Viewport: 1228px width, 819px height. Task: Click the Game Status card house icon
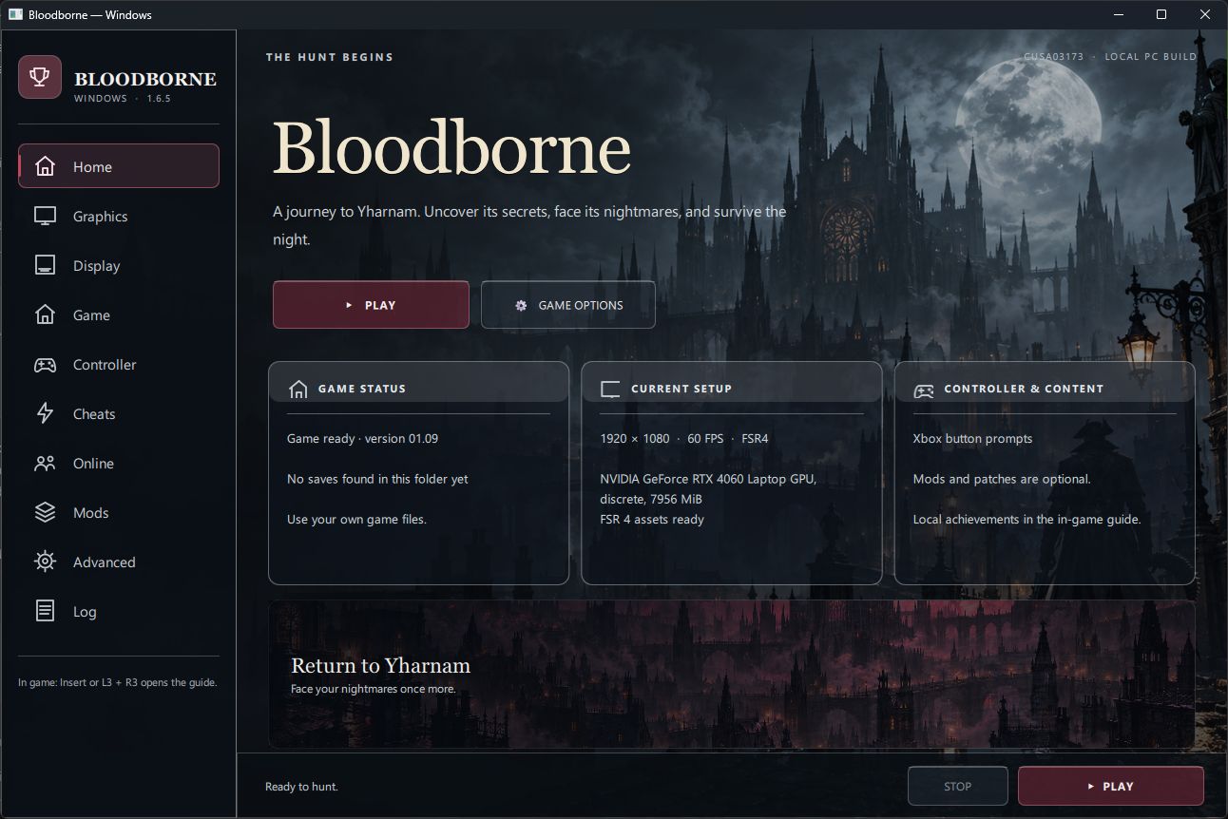click(298, 389)
